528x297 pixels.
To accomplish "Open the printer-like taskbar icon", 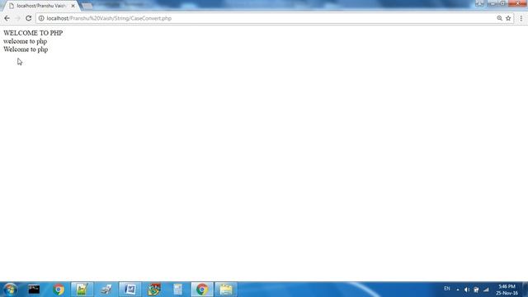I will pos(106,290).
